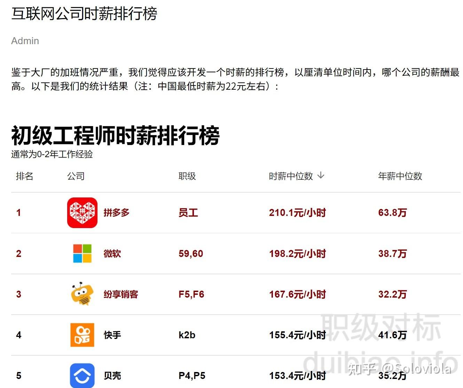Select the 155.4元/小时 hourly wage cell
The image size is (463, 388).
297,335
